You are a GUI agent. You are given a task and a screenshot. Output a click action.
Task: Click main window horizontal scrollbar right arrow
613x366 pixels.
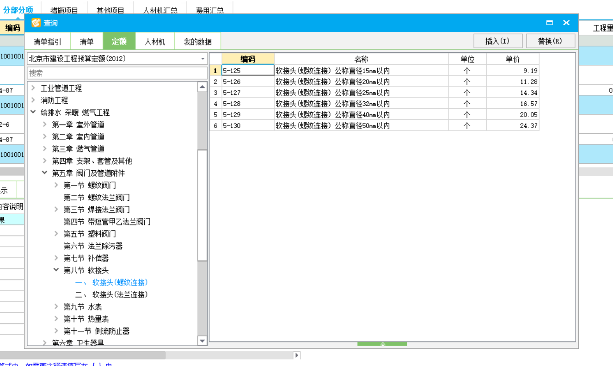297,355
